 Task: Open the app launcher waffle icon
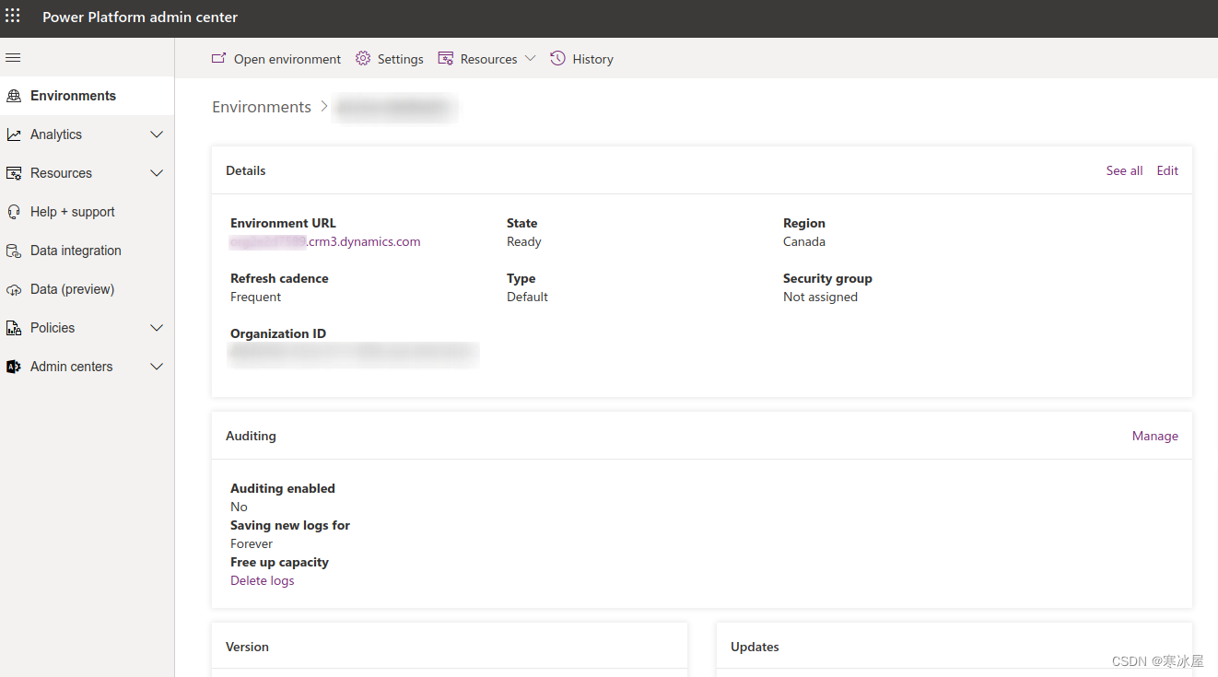13,17
